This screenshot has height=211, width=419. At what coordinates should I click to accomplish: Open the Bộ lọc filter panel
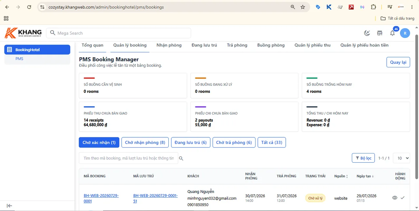pyautogui.click(x=363, y=158)
